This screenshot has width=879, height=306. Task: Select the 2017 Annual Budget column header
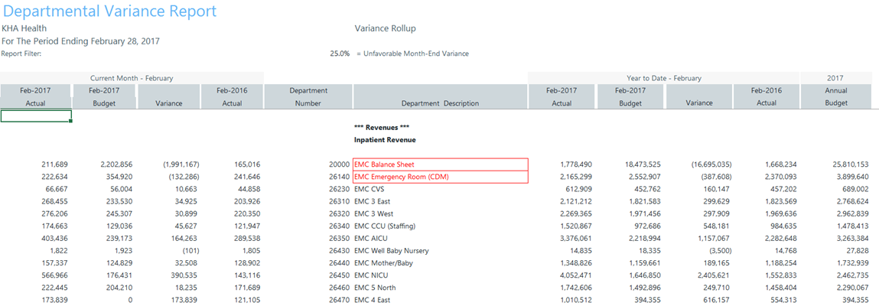[x=836, y=96]
